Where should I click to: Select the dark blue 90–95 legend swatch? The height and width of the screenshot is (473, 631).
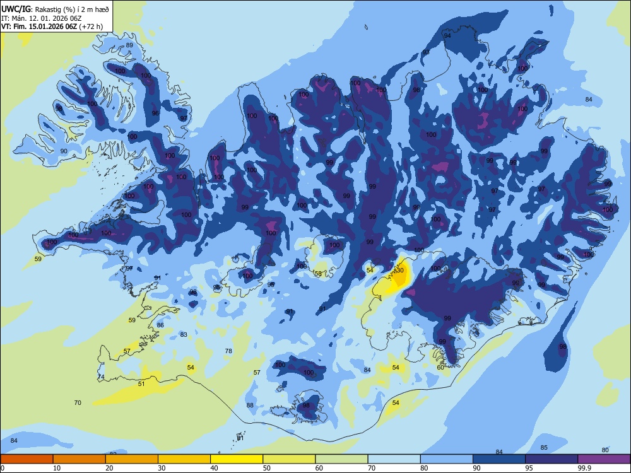(x=499, y=459)
